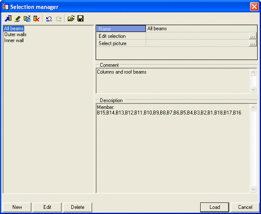
Task: Click the Select picture row label
Action: point(121,43)
